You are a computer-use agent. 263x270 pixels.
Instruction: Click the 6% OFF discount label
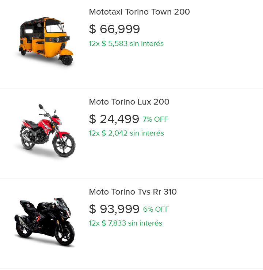click(156, 209)
